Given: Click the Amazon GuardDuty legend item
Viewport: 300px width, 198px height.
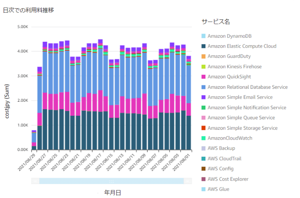Looking at the screenshot, I should point(229,57).
